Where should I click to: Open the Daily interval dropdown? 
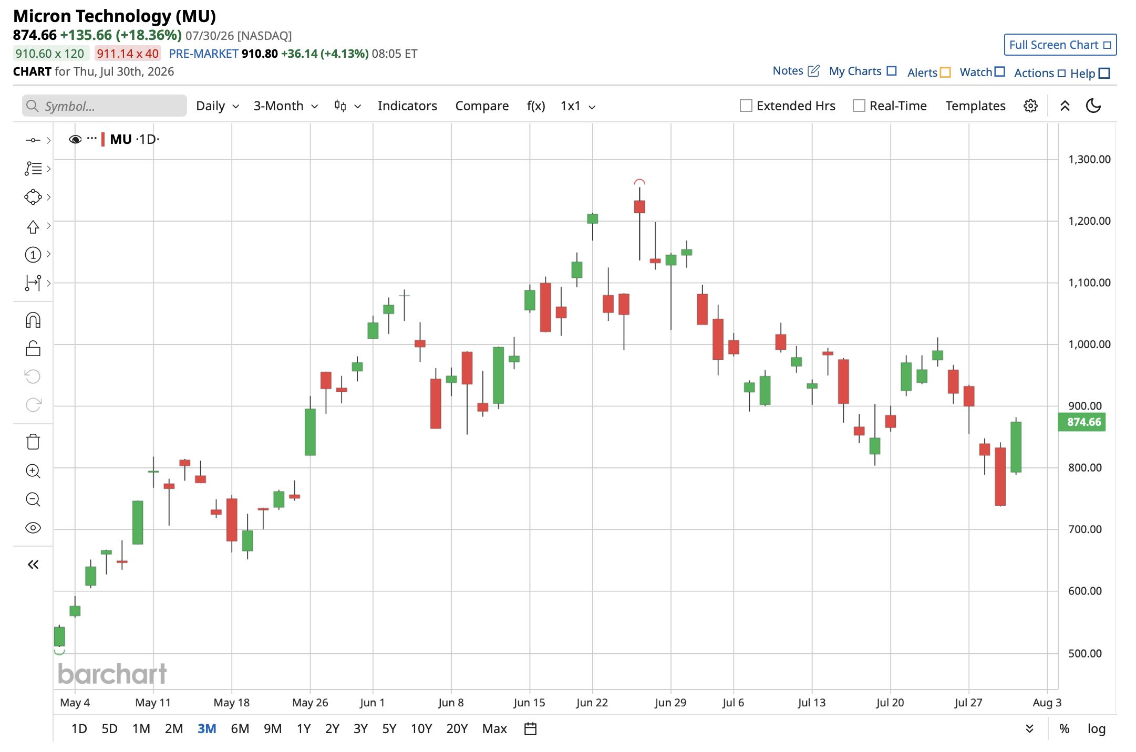[218, 106]
